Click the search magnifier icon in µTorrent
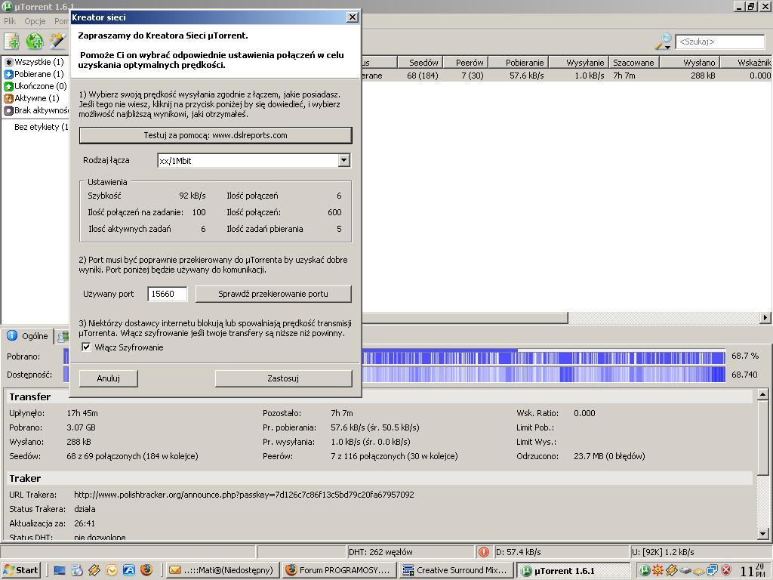 (663, 42)
